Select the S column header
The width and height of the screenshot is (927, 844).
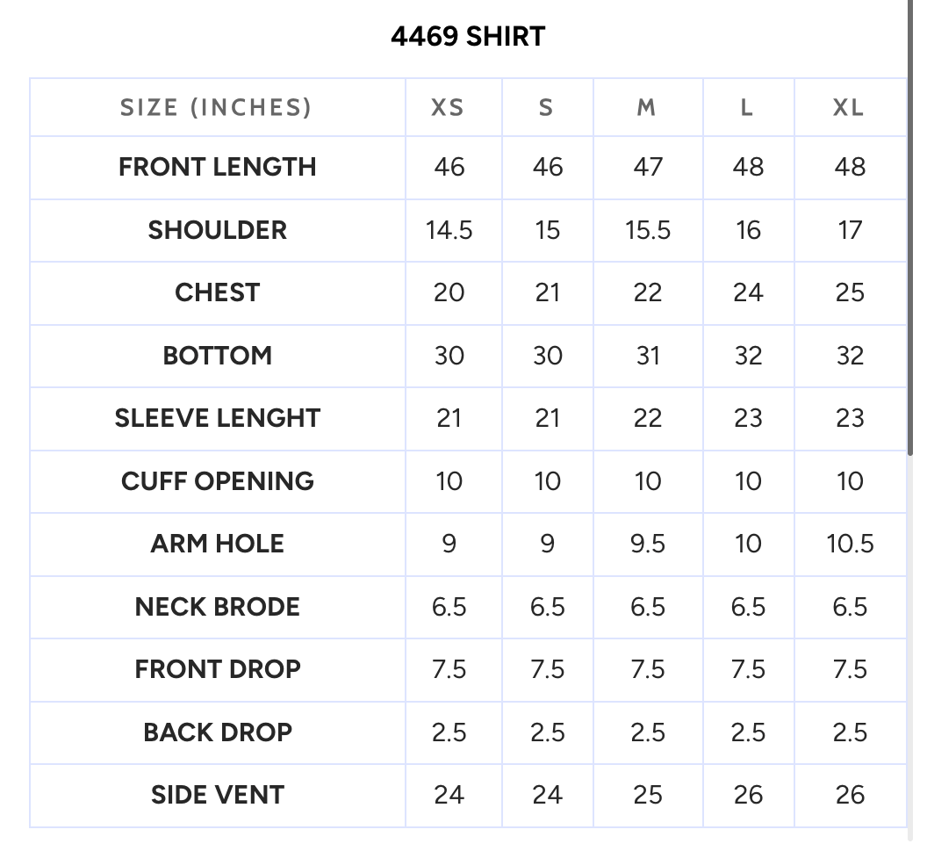click(548, 107)
